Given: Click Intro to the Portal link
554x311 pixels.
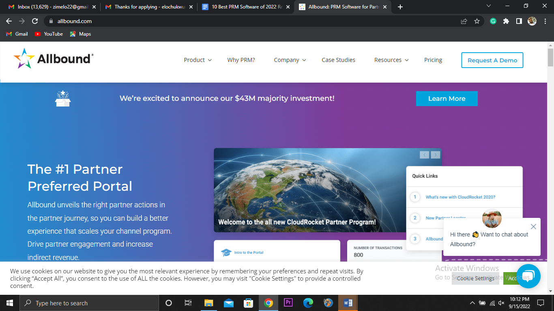Looking at the screenshot, I should (x=249, y=253).
